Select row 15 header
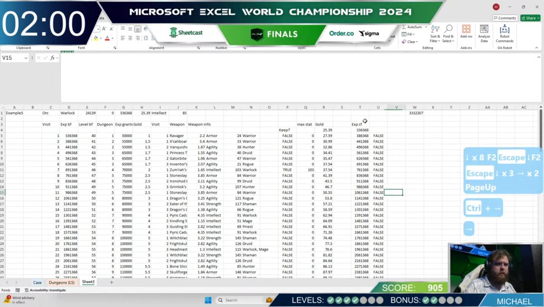This screenshot has height=307, width=544. (x=2, y=192)
